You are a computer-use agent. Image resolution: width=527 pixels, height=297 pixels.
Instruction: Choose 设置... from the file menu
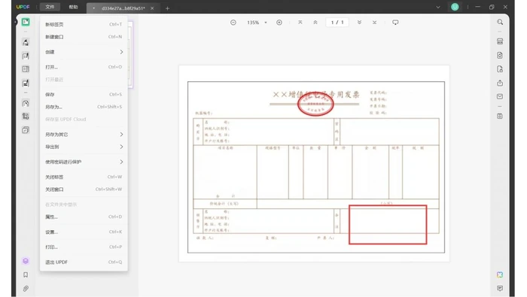pos(84,232)
